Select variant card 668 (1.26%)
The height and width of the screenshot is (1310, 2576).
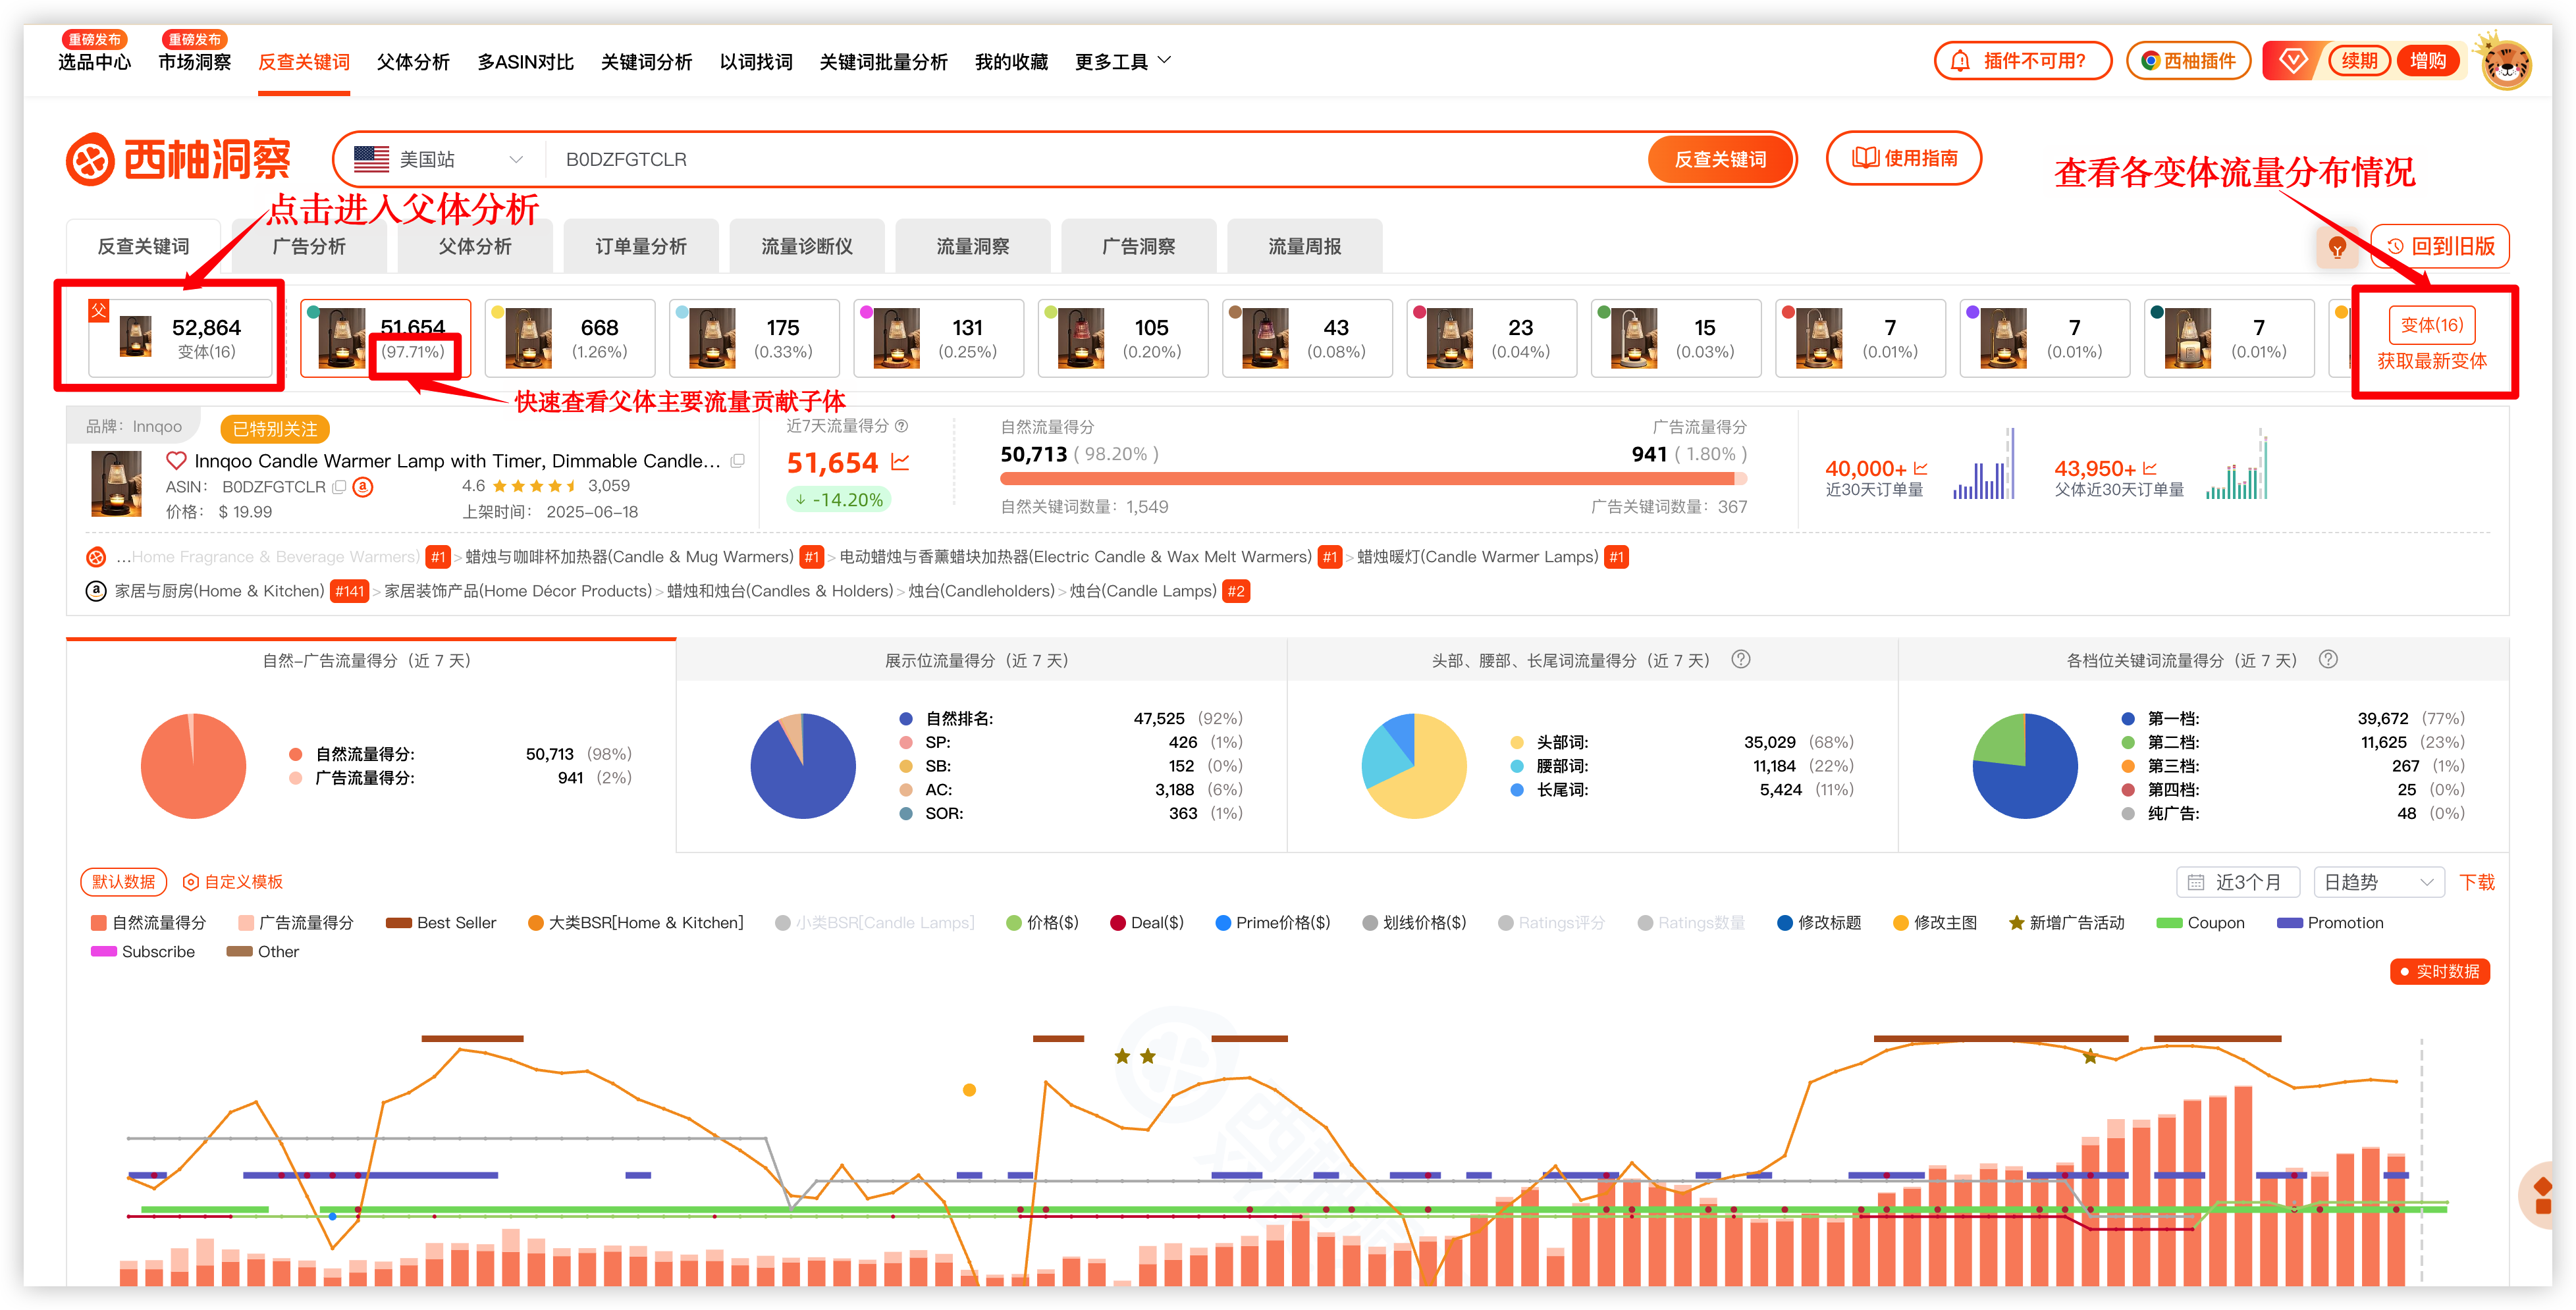pyautogui.click(x=570, y=338)
